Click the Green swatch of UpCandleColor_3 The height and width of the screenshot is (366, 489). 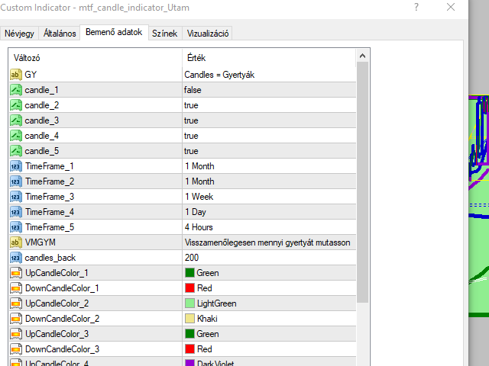[x=189, y=334]
